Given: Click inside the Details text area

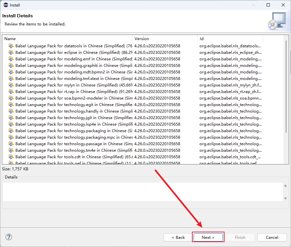Looking at the screenshot, I should [143, 192].
